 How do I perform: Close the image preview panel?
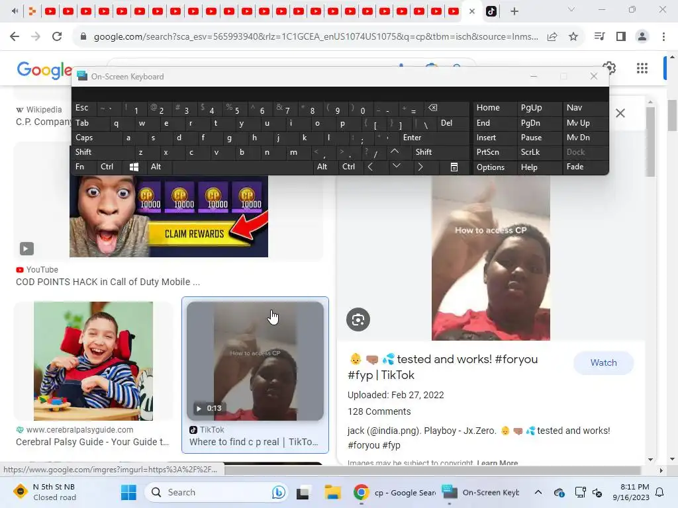[x=620, y=113]
